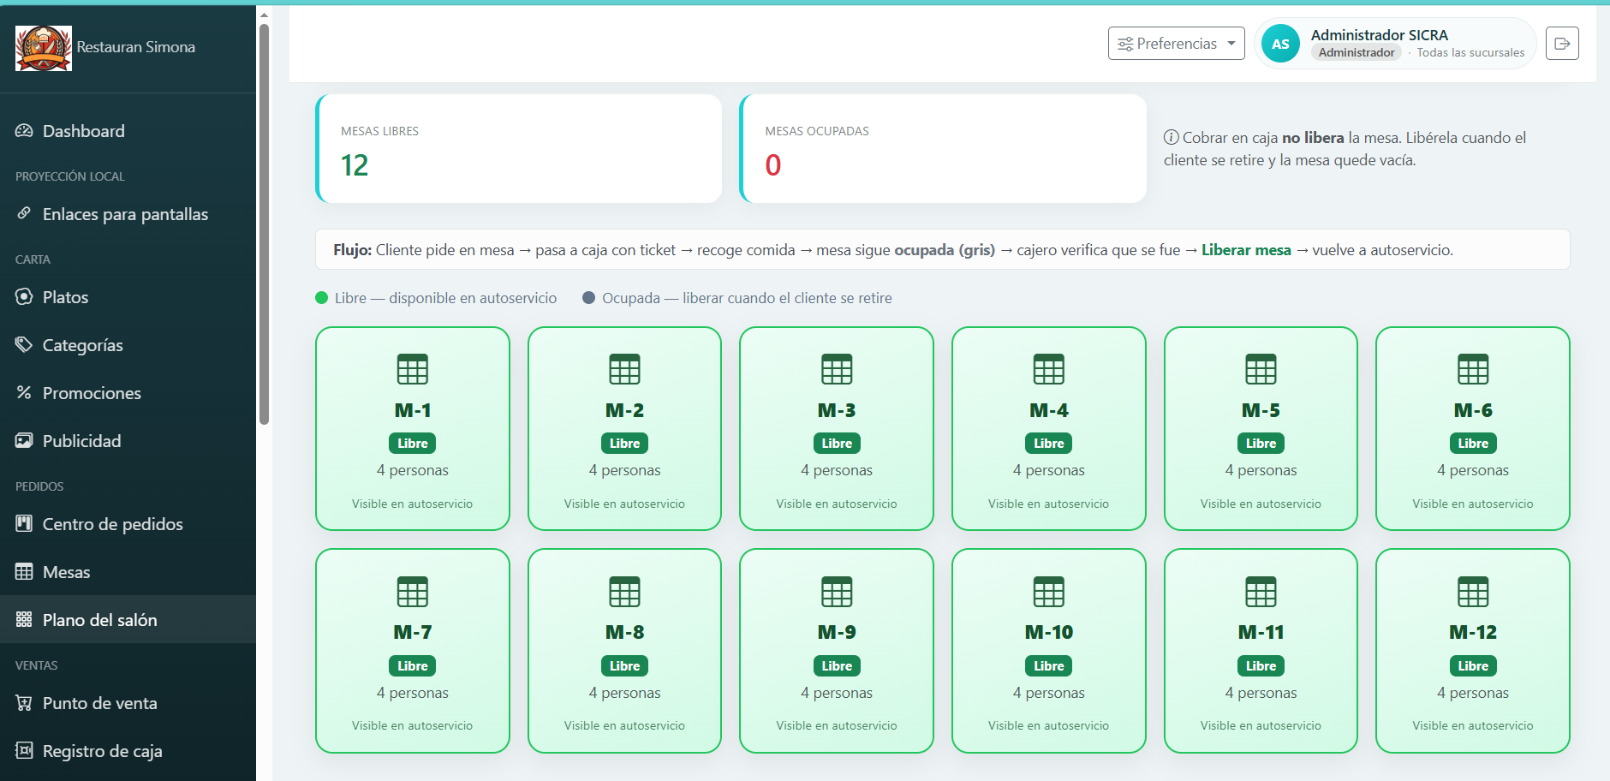Click the table icon on M-12
Viewport: 1610px width, 781px height.
[1473, 592]
